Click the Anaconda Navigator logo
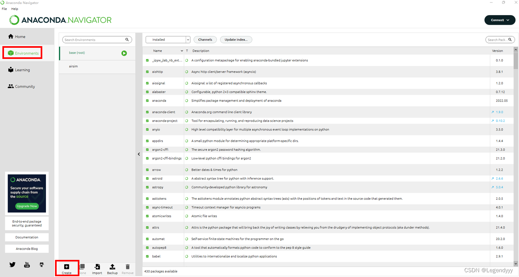This screenshot has height=277, width=519. point(61,20)
